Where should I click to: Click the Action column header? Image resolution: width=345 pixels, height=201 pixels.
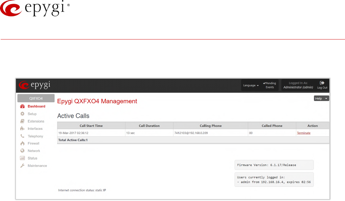[313, 126]
